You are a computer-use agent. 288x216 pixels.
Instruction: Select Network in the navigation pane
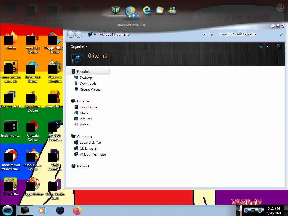tap(83, 166)
